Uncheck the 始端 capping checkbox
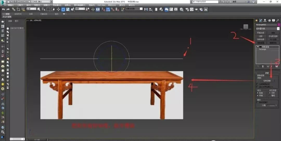 (x=258, y=93)
